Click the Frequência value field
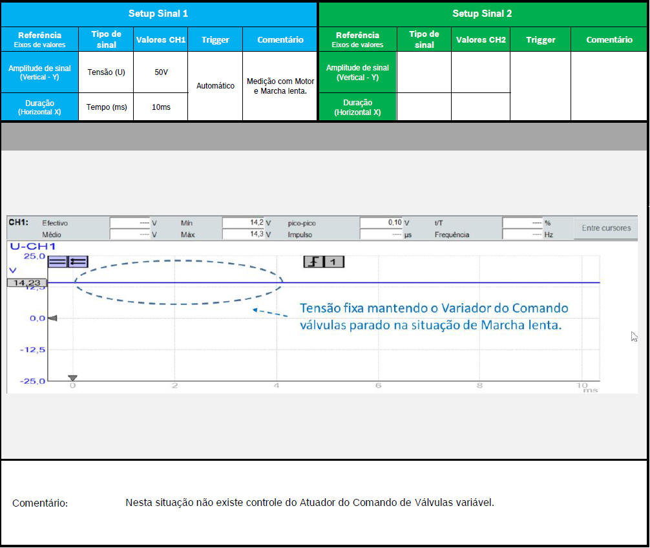Image resolution: width=650 pixels, height=548 pixels. (x=522, y=235)
